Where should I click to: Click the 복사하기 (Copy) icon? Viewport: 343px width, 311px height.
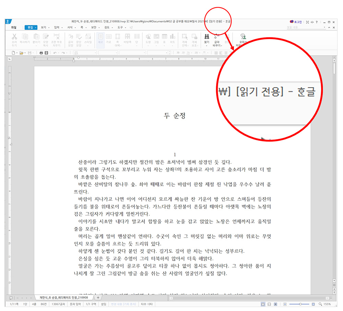(25, 36)
